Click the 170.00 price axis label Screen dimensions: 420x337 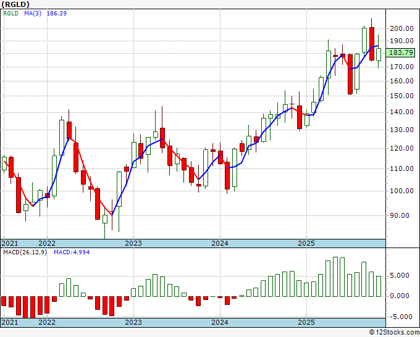pyautogui.click(x=401, y=67)
